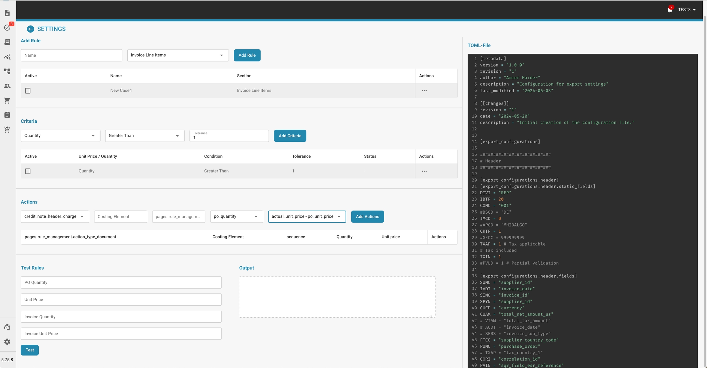Open the TEST3 user menu

(687, 10)
